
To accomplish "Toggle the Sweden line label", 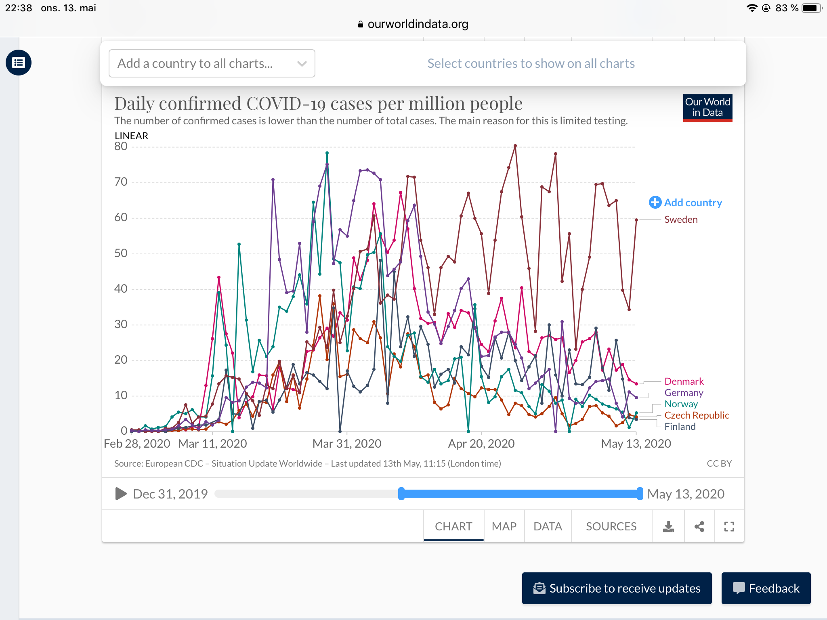I will [681, 219].
